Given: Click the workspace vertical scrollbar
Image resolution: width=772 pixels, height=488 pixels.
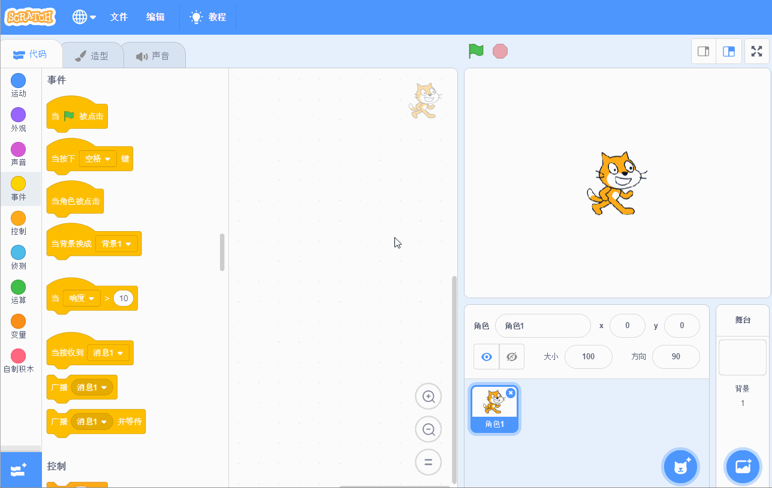Looking at the screenshot, I should pos(454,380).
